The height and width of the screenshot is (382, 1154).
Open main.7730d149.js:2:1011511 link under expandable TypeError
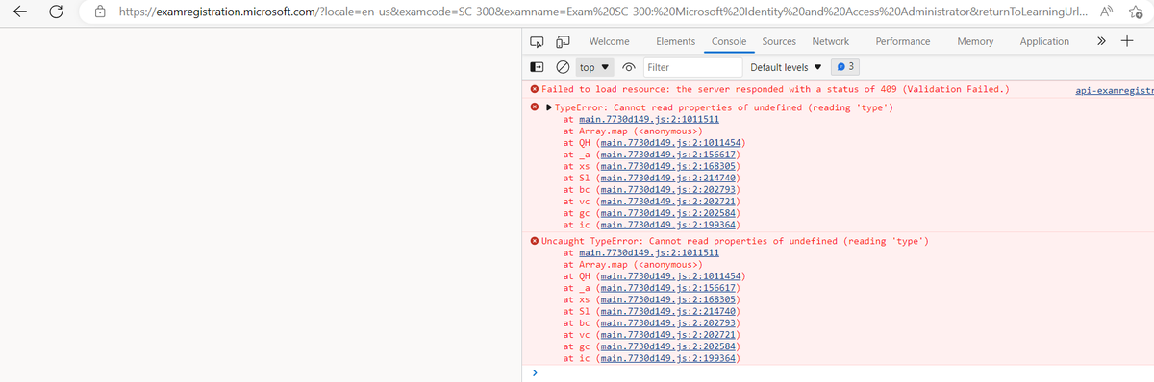[650, 119]
